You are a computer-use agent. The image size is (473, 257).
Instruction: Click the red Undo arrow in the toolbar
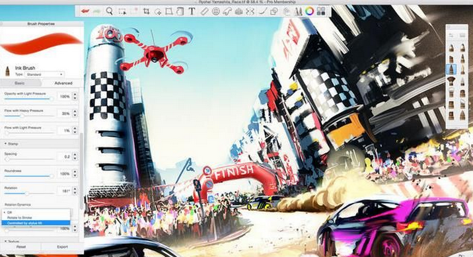(85, 11)
